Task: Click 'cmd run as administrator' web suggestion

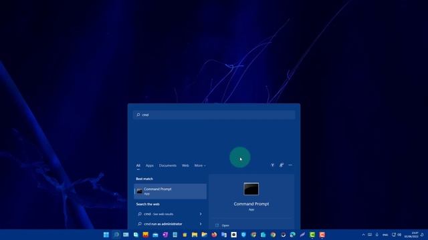Action: [x=163, y=224]
